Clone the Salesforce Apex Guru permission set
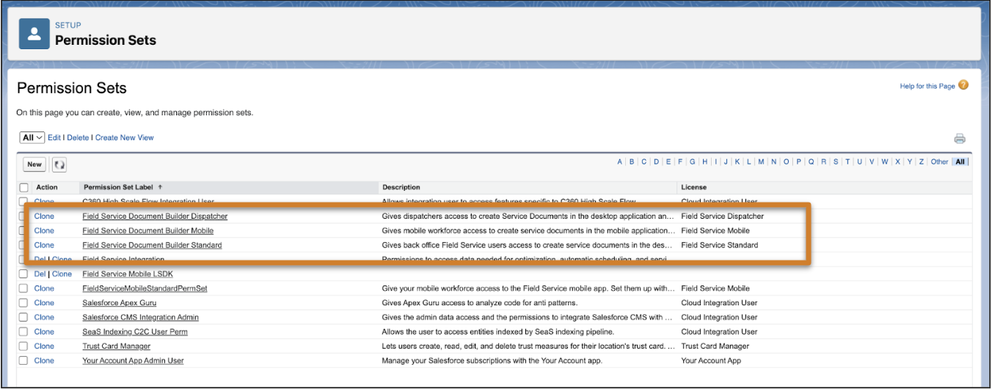Screen dimensions: 992x389 click(x=44, y=302)
